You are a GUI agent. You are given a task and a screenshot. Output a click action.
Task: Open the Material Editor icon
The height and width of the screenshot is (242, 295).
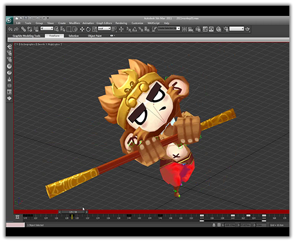(218, 29)
